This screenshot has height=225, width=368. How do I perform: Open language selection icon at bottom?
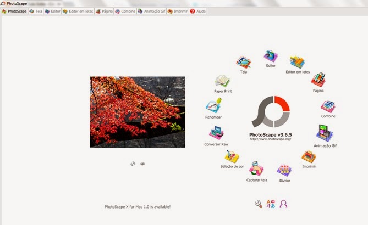point(271,204)
